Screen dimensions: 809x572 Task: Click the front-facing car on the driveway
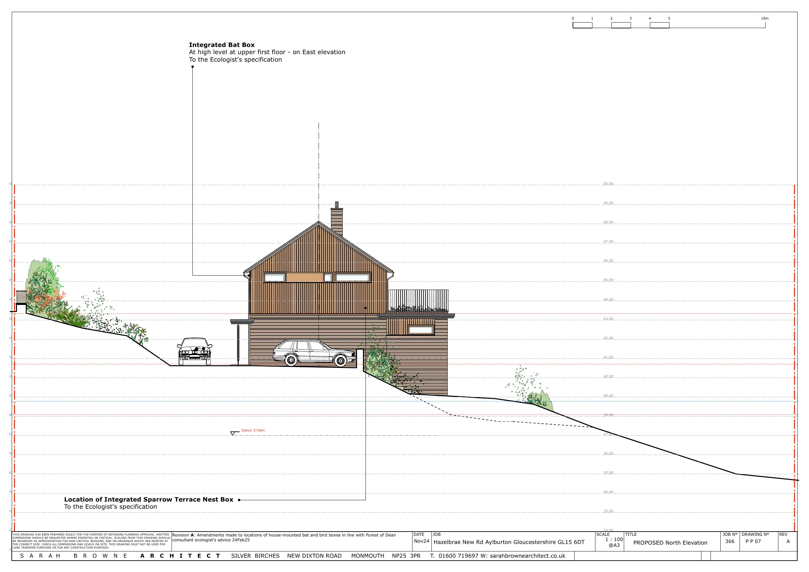[194, 351]
